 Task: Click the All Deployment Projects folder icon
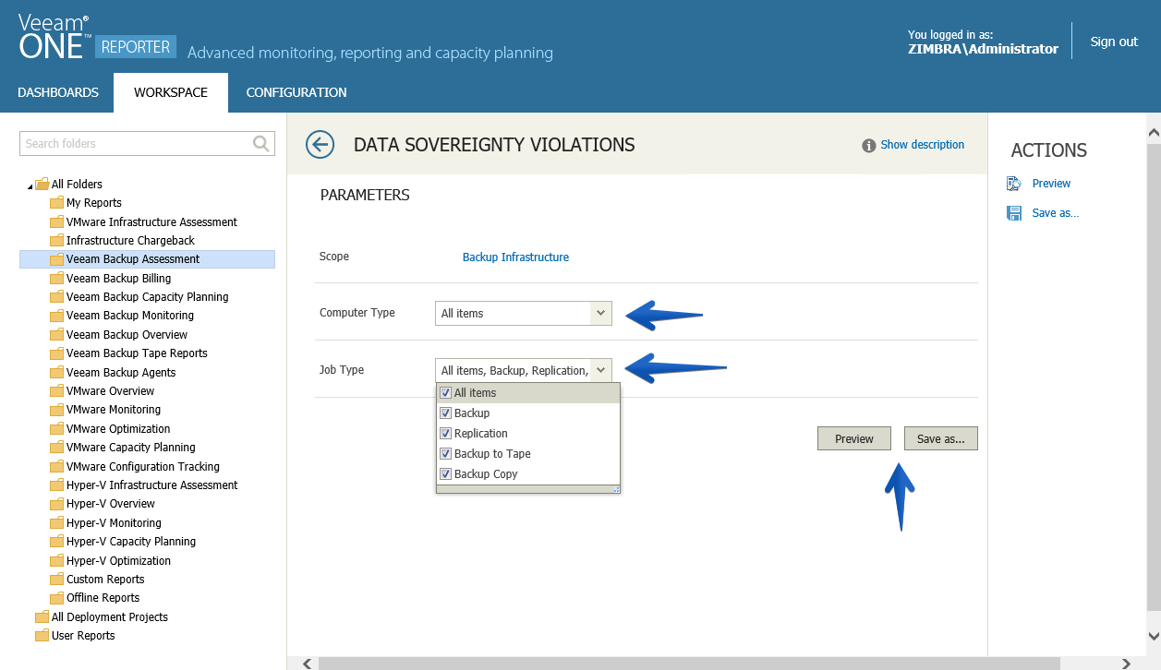point(42,616)
